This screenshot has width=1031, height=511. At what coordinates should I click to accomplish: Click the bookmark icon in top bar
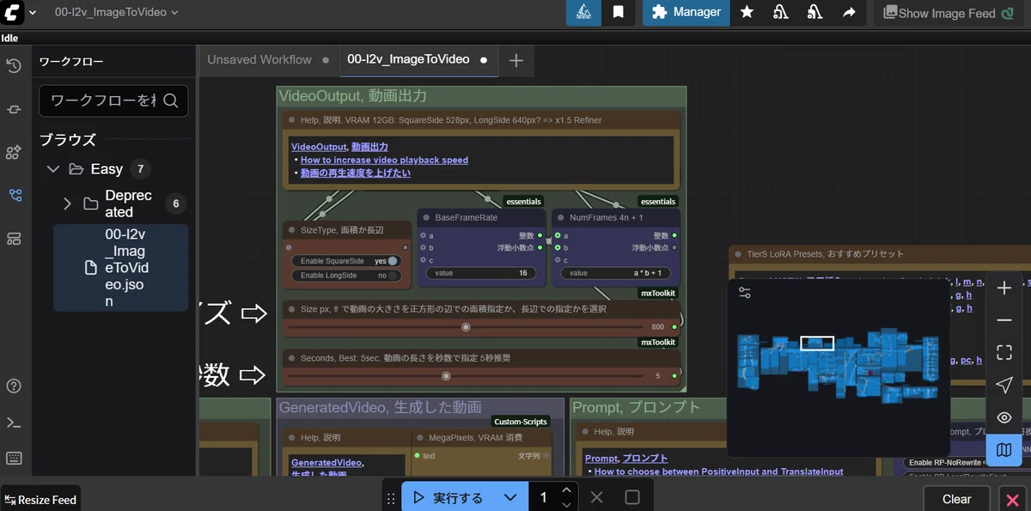tap(618, 12)
